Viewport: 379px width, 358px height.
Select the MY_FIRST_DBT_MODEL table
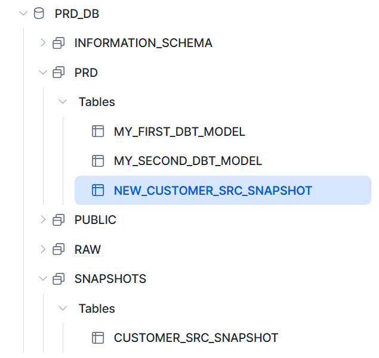179,132
